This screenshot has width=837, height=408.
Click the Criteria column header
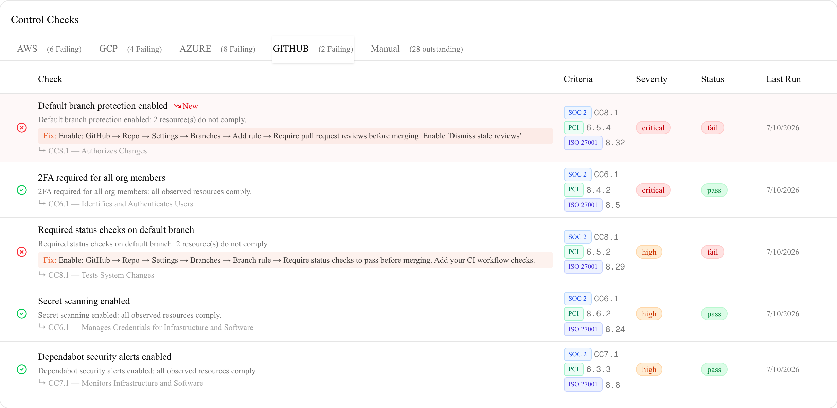click(578, 79)
